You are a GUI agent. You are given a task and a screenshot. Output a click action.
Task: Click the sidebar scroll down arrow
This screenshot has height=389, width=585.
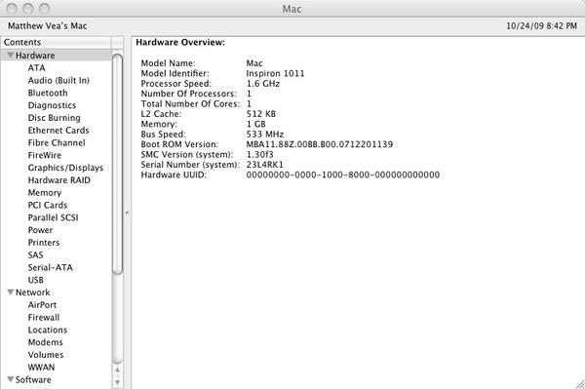118,382
